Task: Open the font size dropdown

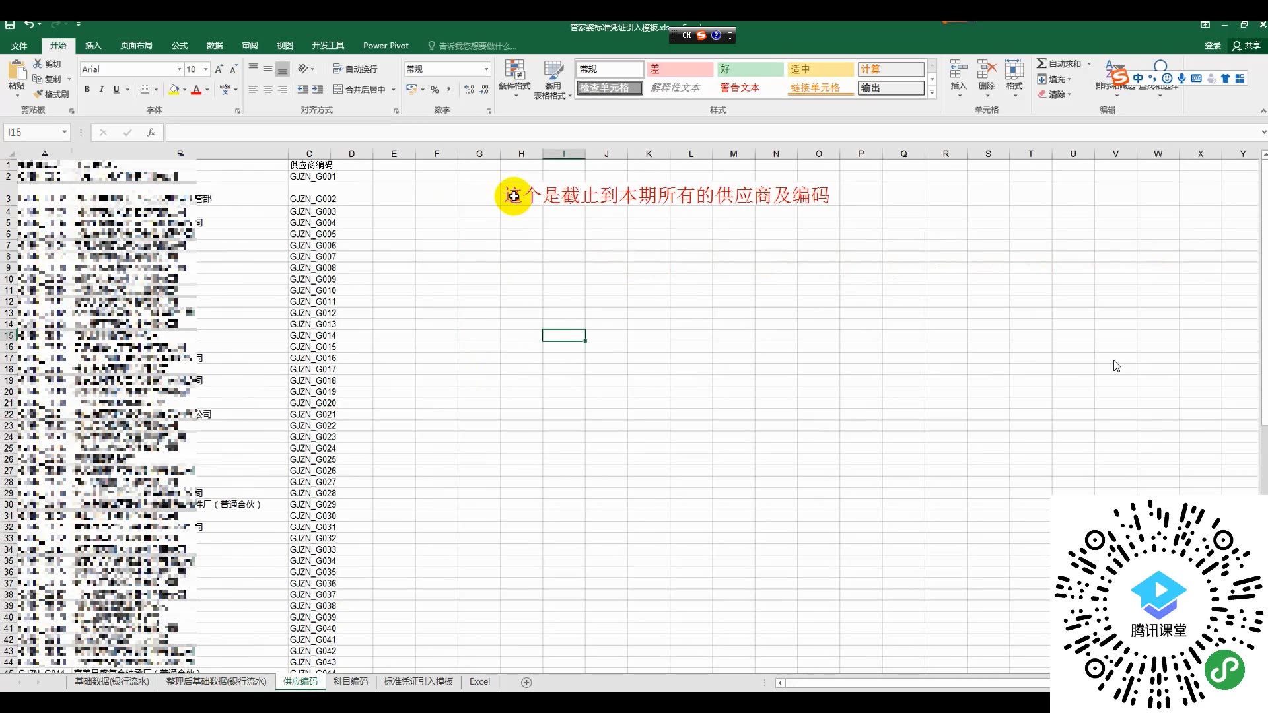Action: click(206, 69)
